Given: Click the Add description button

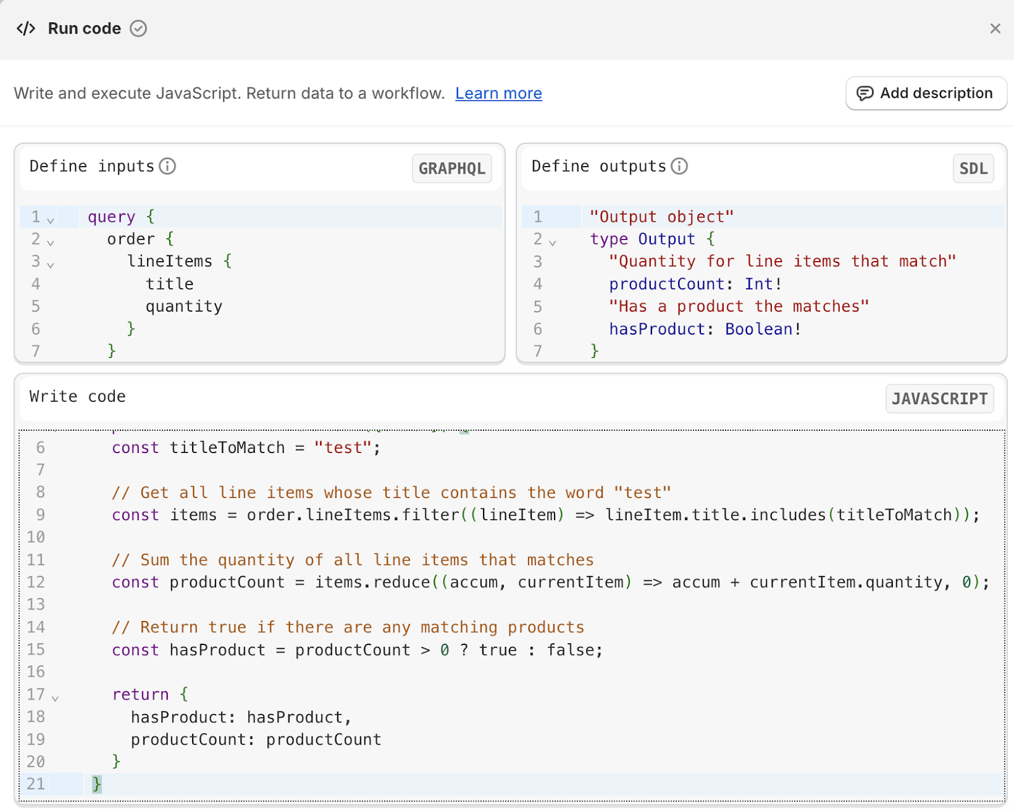Looking at the screenshot, I should point(926,93).
